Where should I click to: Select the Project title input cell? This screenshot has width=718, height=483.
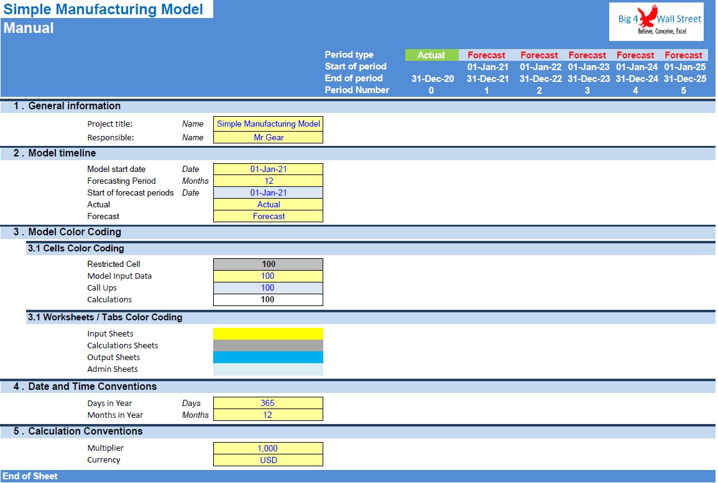click(269, 124)
